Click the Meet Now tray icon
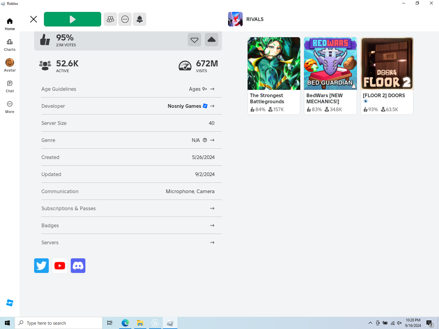The height and width of the screenshot is (329, 439). 378,323
